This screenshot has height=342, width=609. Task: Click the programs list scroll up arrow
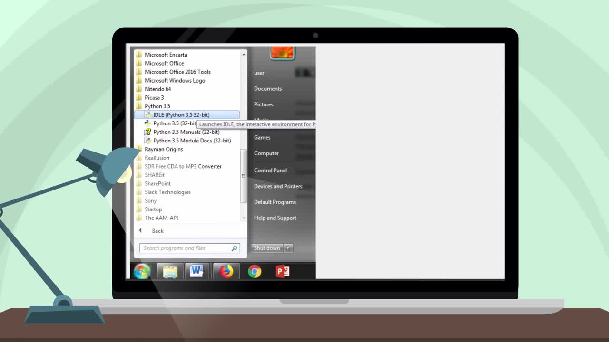click(x=244, y=54)
